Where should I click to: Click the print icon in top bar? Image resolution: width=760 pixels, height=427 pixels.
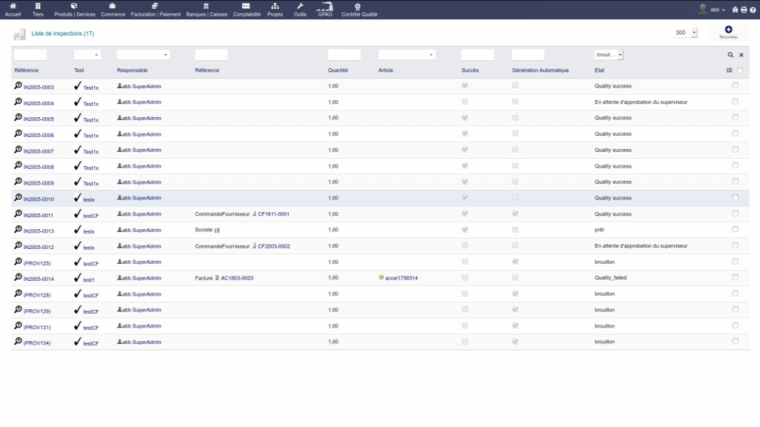point(744,10)
